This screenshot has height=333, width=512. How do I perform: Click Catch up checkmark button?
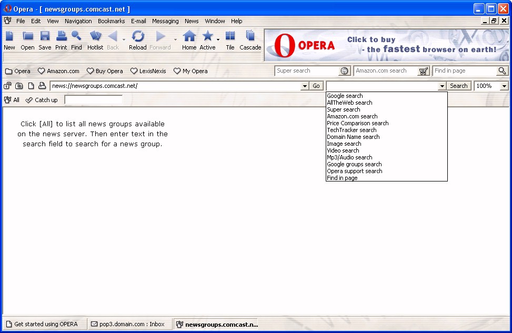42,100
